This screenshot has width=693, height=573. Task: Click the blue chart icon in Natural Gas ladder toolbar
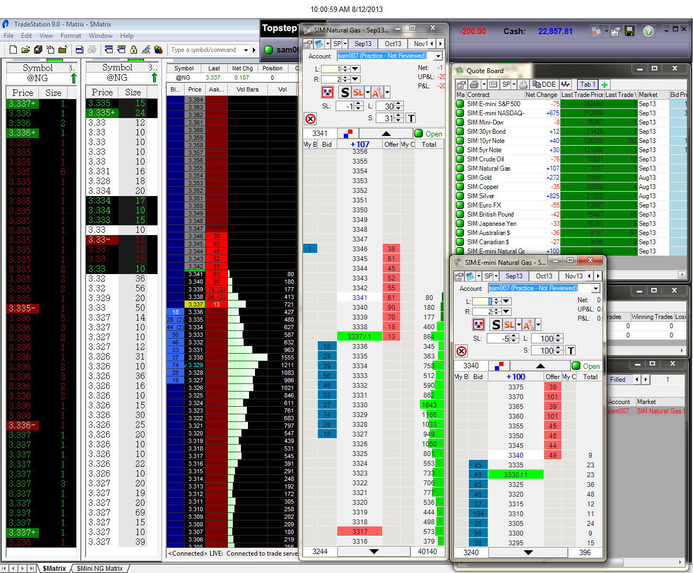pos(319,44)
